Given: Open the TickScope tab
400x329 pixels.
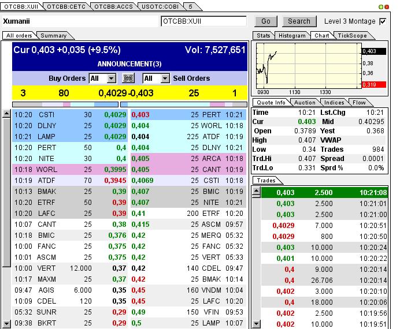Looking at the screenshot, I should pyautogui.click(x=352, y=36).
